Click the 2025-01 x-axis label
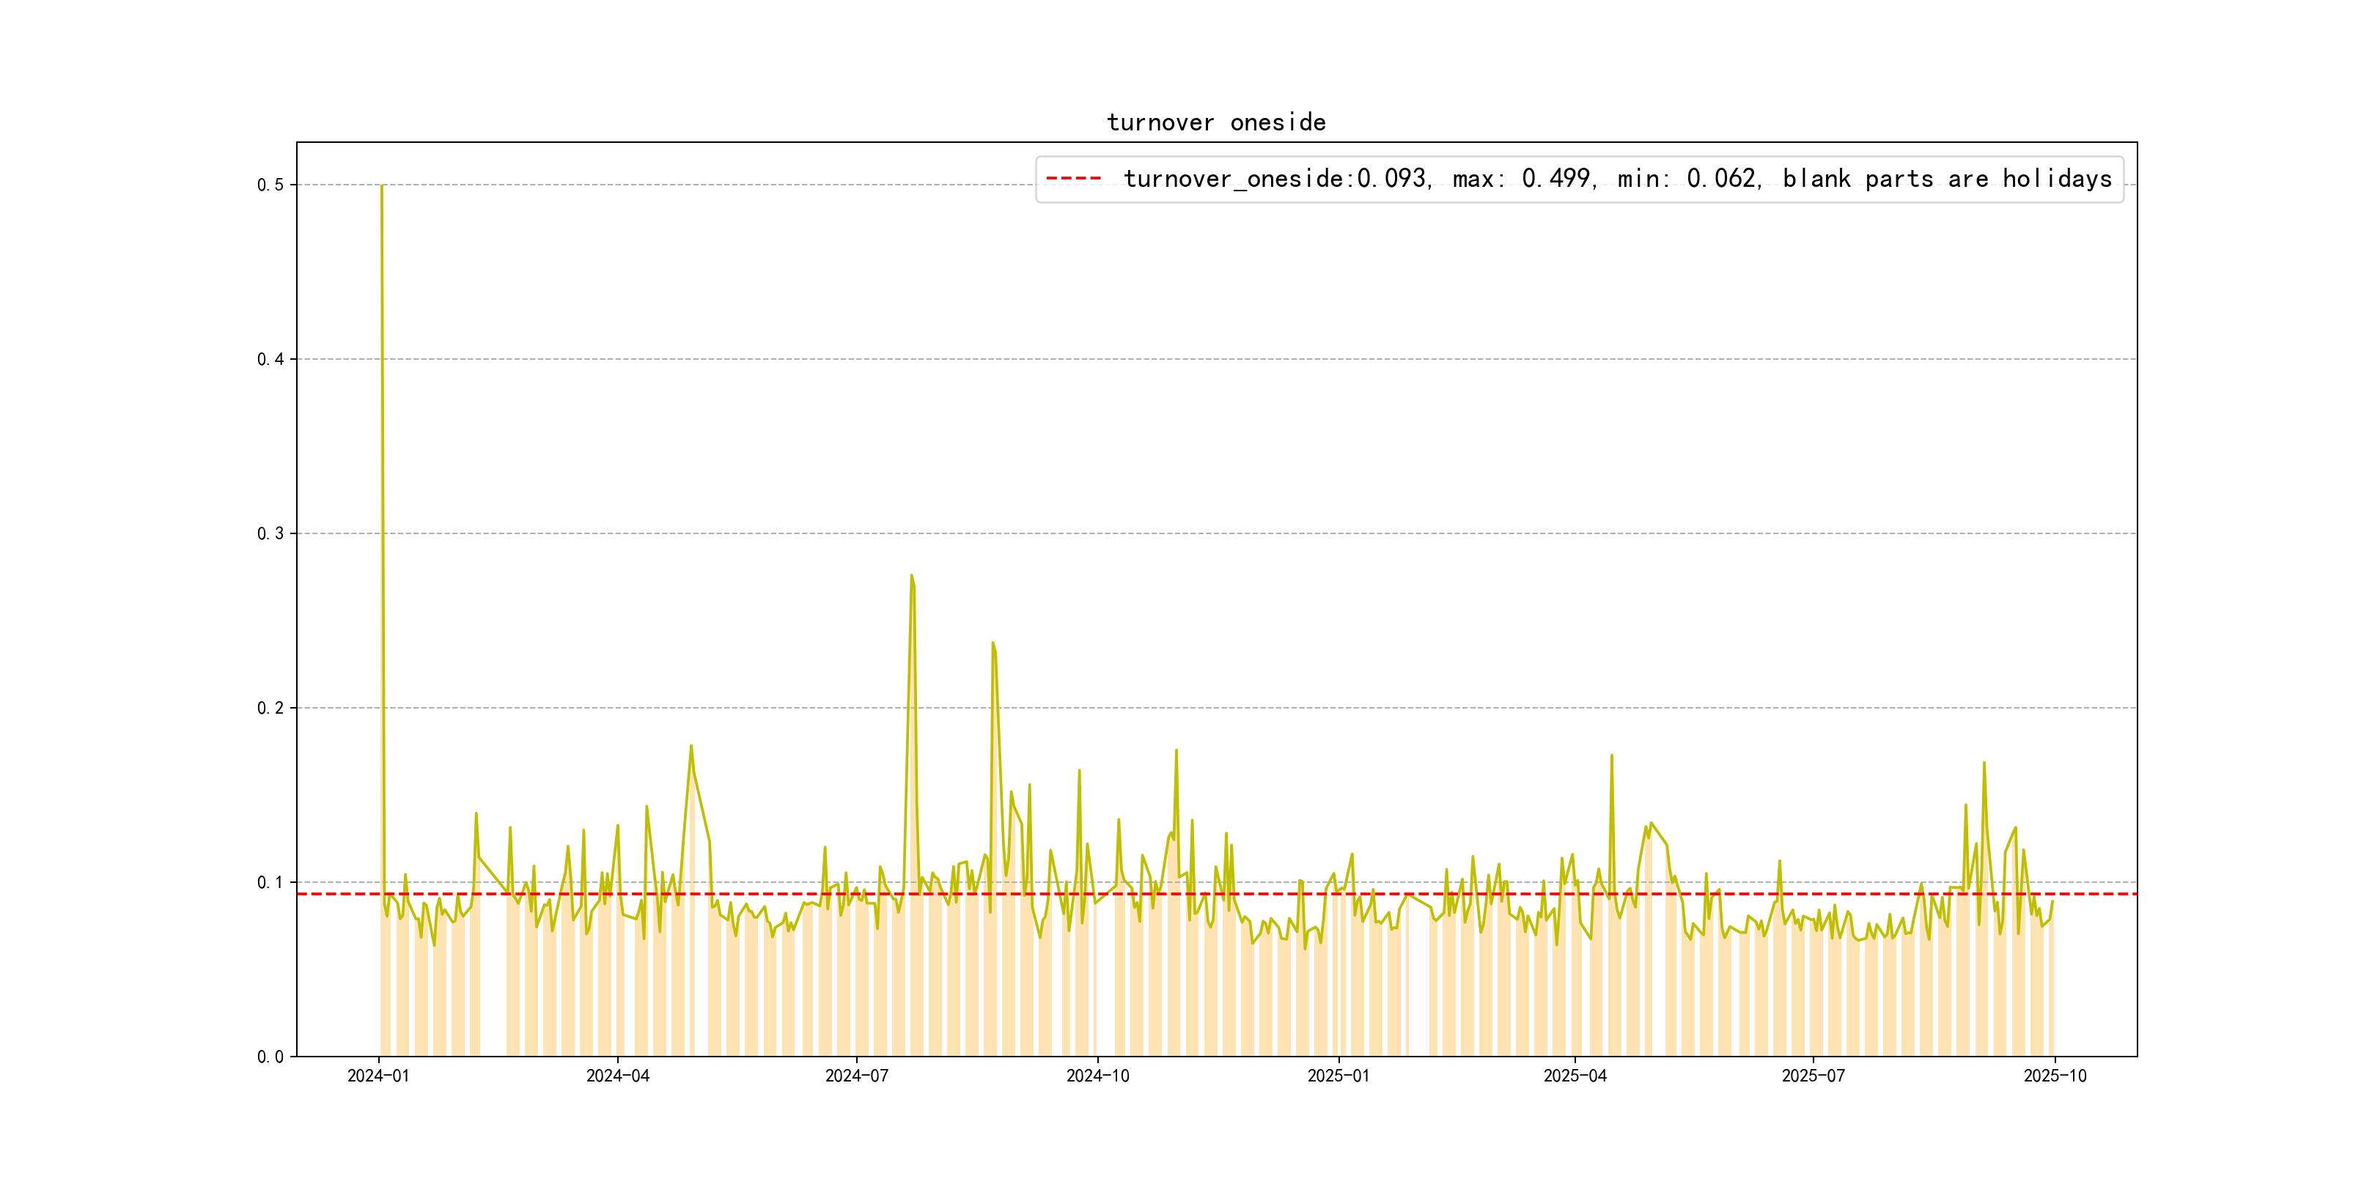Screen dimensions: 2375x1187 [1338, 1076]
